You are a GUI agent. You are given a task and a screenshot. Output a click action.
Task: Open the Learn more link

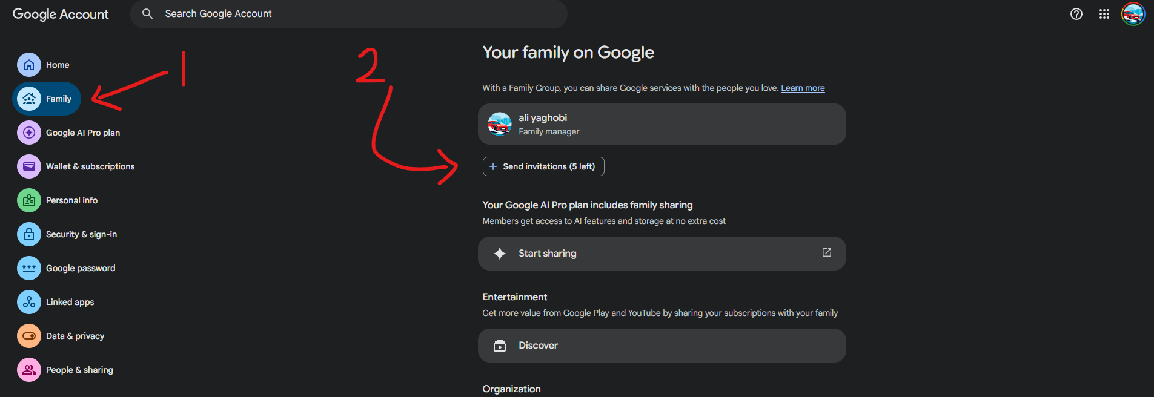tap(803, 88)
